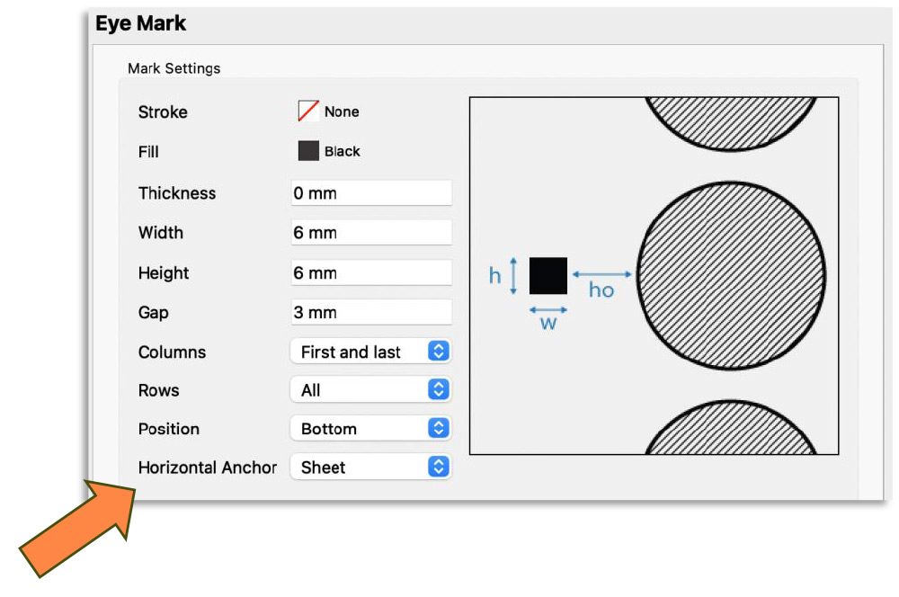Select the Height value field
The width and height of the screenshot is (899, 597).
click(x=370, y=273)
